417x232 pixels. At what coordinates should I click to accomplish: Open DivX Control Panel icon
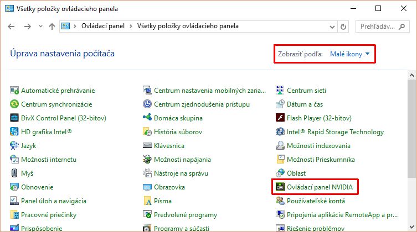pos(14,118)
